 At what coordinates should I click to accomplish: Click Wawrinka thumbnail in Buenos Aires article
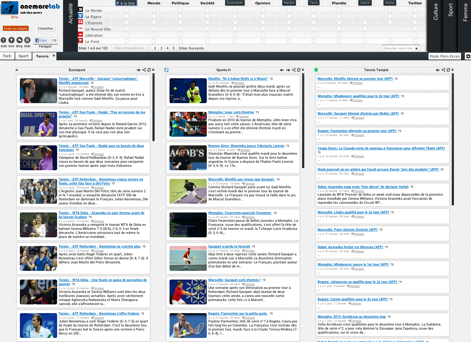[x=188, y=158]
